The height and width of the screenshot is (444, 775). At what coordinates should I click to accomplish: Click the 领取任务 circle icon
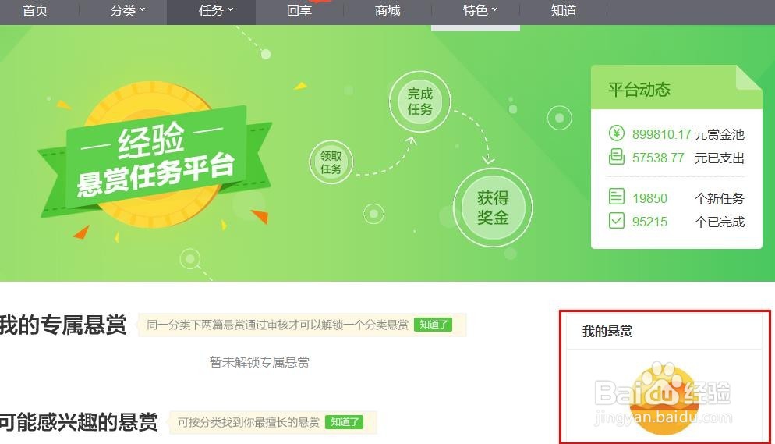[331, 162]
